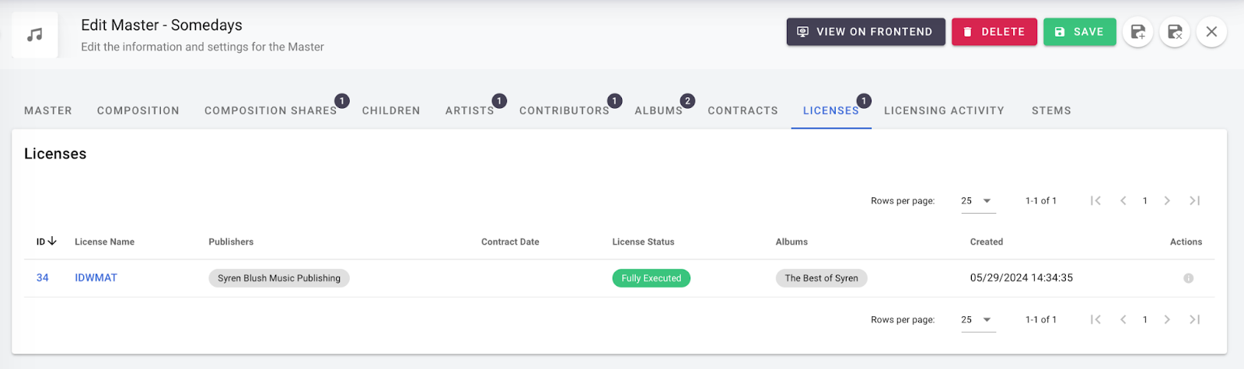Open the IDWMAT license link
This screenshot has height=369, width=1244.
[x=96, y=278]
